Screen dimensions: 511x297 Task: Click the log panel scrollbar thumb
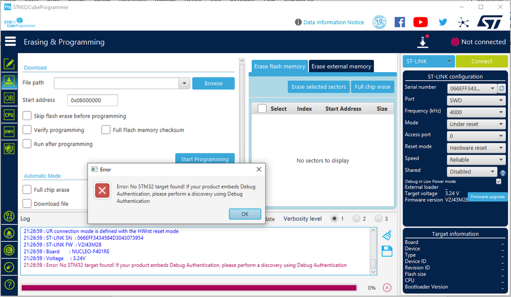coord(373,263)
